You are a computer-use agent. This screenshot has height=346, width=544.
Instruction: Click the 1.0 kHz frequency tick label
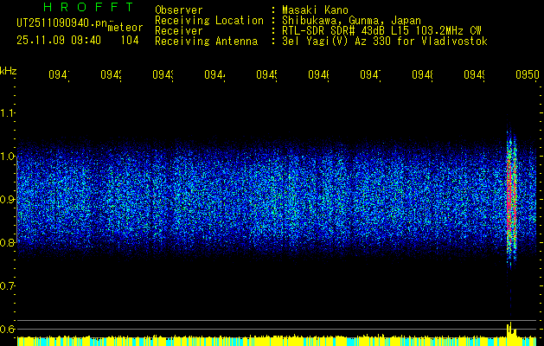(x=8, y=157)
